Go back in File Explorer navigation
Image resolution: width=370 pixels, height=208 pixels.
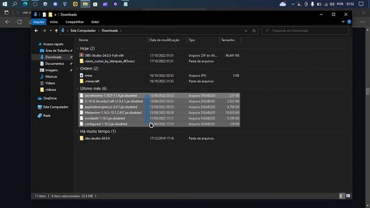tap(36, 31)
